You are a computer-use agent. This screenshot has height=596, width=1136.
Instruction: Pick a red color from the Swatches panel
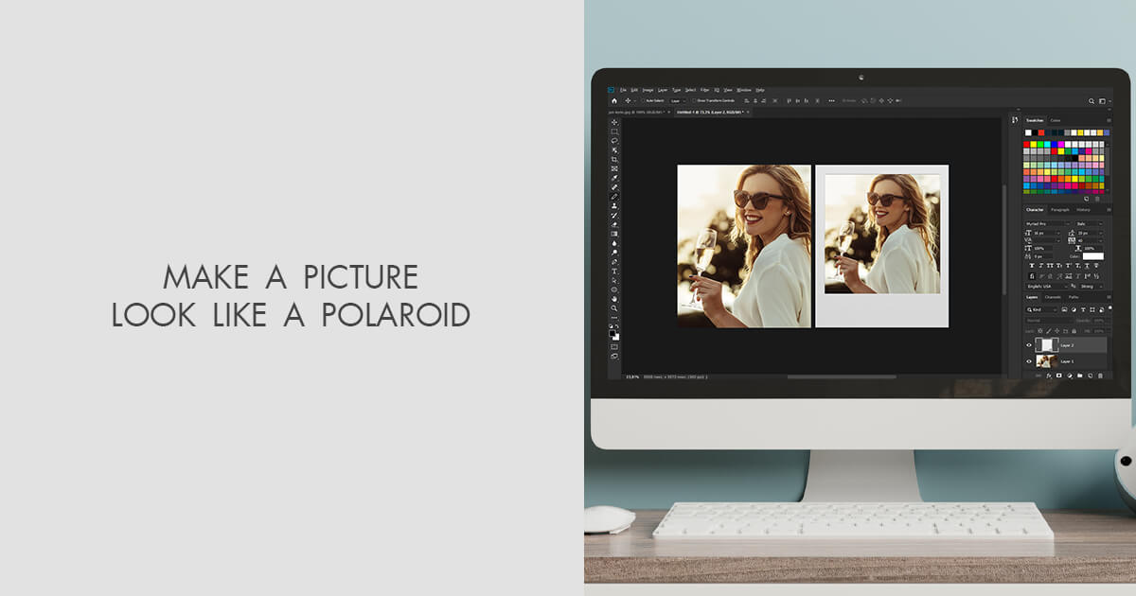tap(1026, 144)
